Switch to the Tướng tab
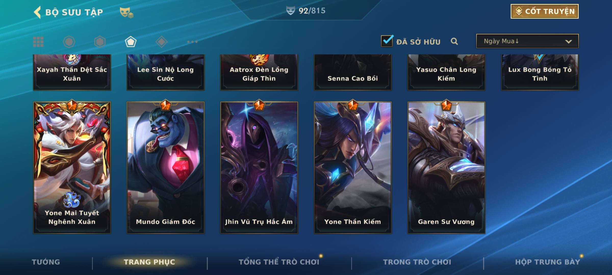612x275 pixels. coord(46,262)
